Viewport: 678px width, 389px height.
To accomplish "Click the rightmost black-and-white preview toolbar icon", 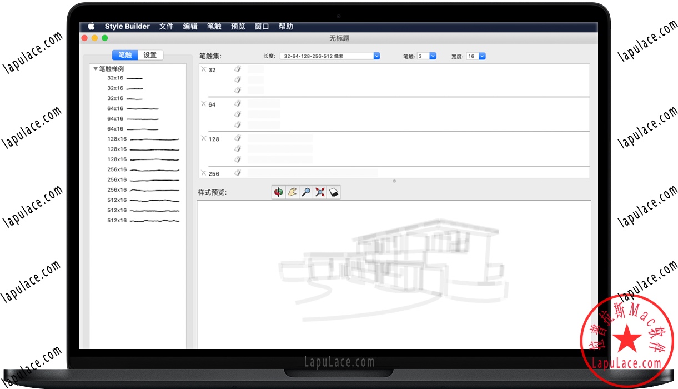I will [333, 192].
